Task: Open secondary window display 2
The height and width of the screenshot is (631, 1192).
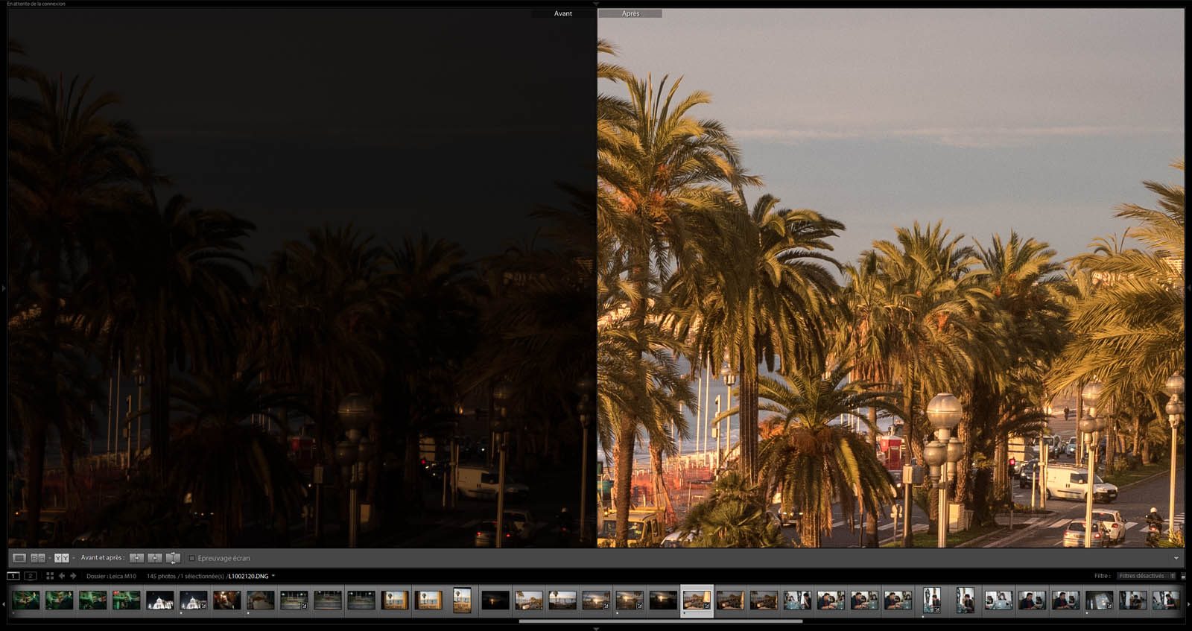Action: point(31,576)
